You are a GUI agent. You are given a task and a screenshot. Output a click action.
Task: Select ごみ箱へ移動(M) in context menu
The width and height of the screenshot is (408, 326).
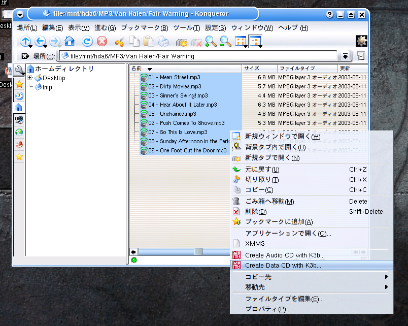312,201
